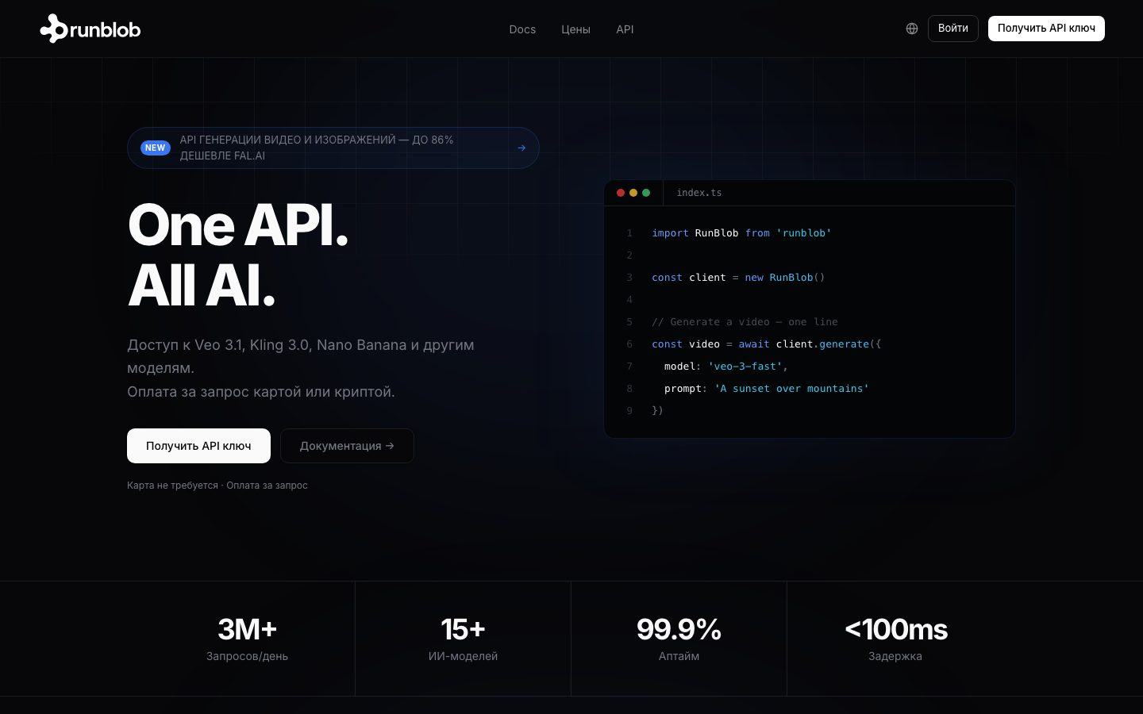Click the red dot in code window
The height and width of the screenshot is (714, 1143).
621,193
